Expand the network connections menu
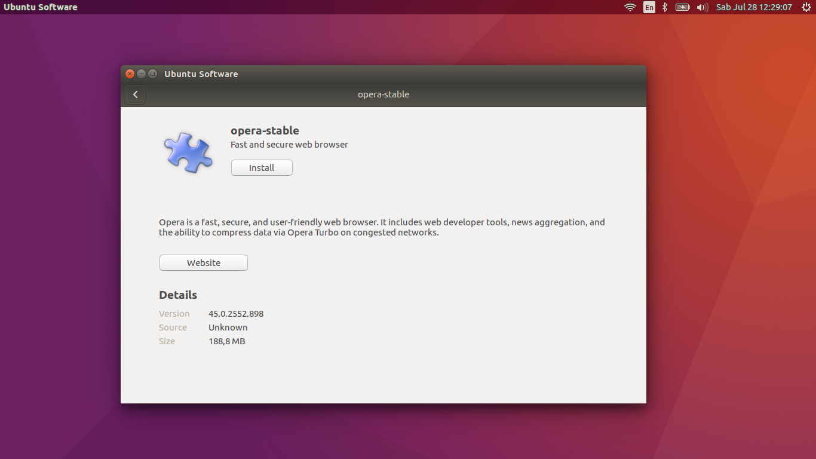This screenshot has width=816, height=459. coord(630,7)
